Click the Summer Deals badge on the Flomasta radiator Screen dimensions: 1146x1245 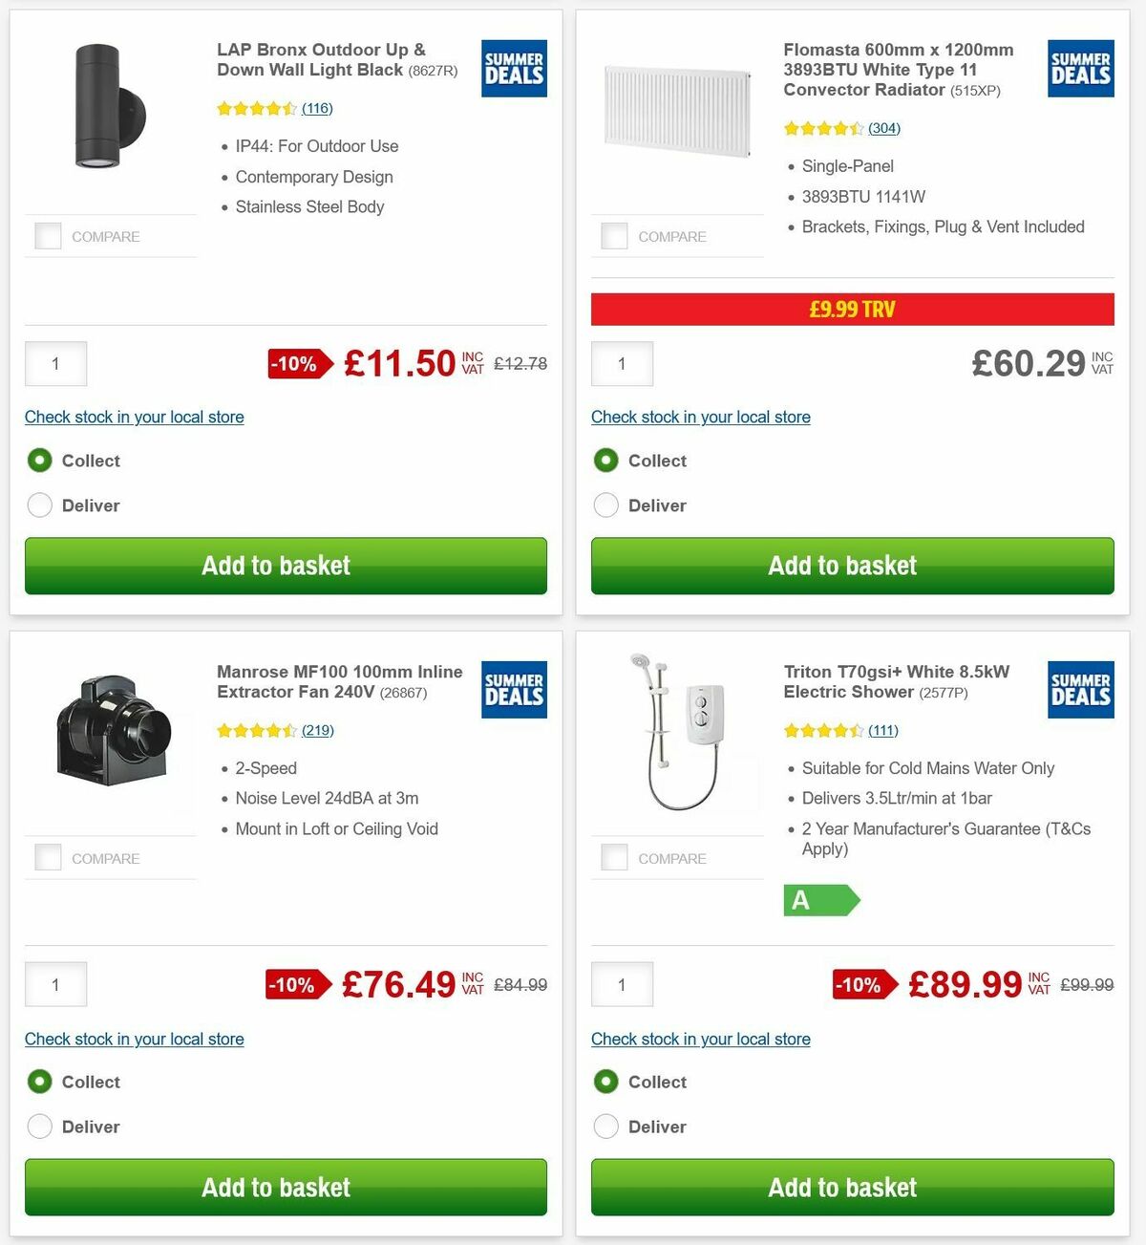pyautogui.click(x=1080, y=68)
